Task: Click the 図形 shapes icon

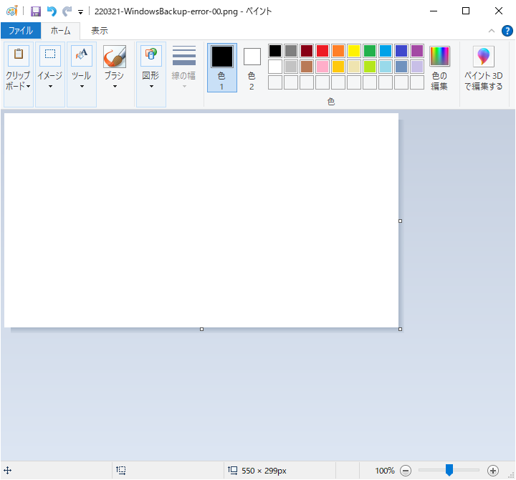Action: tap(151, 55)
